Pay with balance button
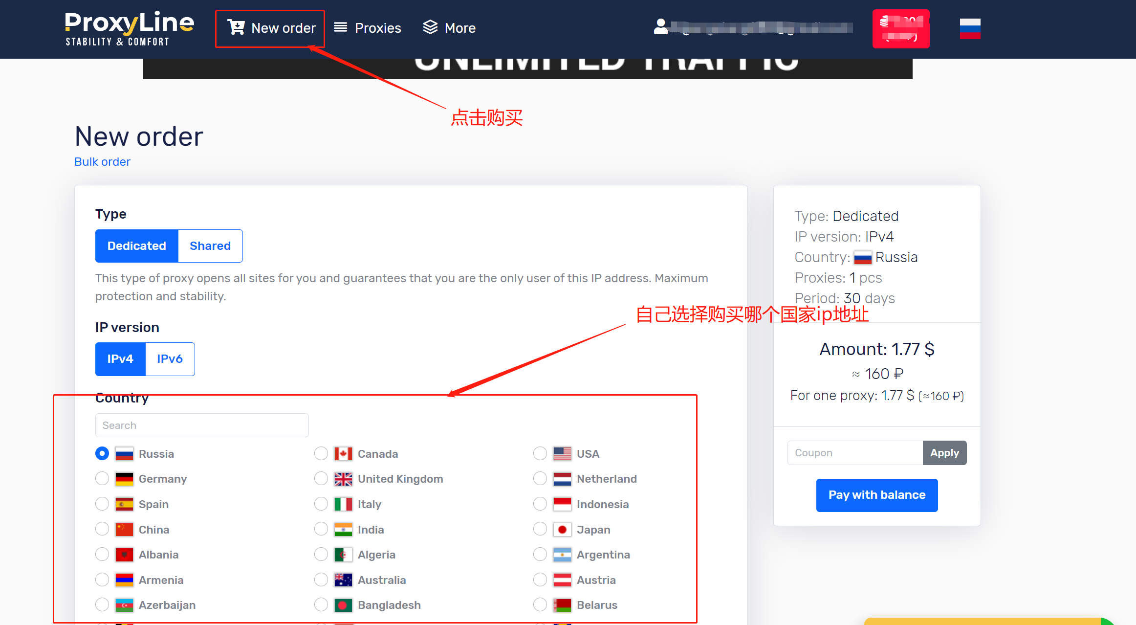Screen dimensions: 1136x625 point(877,495)
